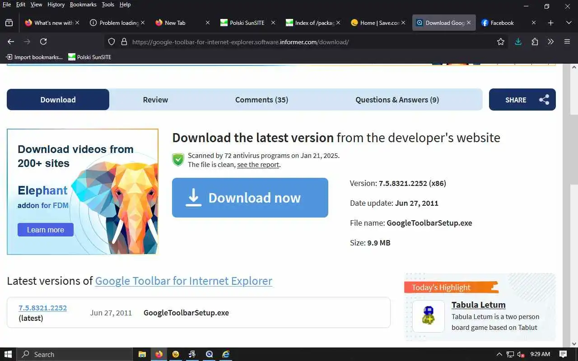Open the Tabula Letum link
Image resolution: width=578 pixels, height=361 pixels.
pyautogui.click(x=478, y=305)
